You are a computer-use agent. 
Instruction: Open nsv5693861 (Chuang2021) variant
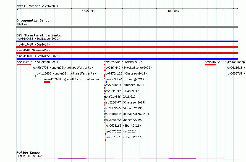(125, 79)
